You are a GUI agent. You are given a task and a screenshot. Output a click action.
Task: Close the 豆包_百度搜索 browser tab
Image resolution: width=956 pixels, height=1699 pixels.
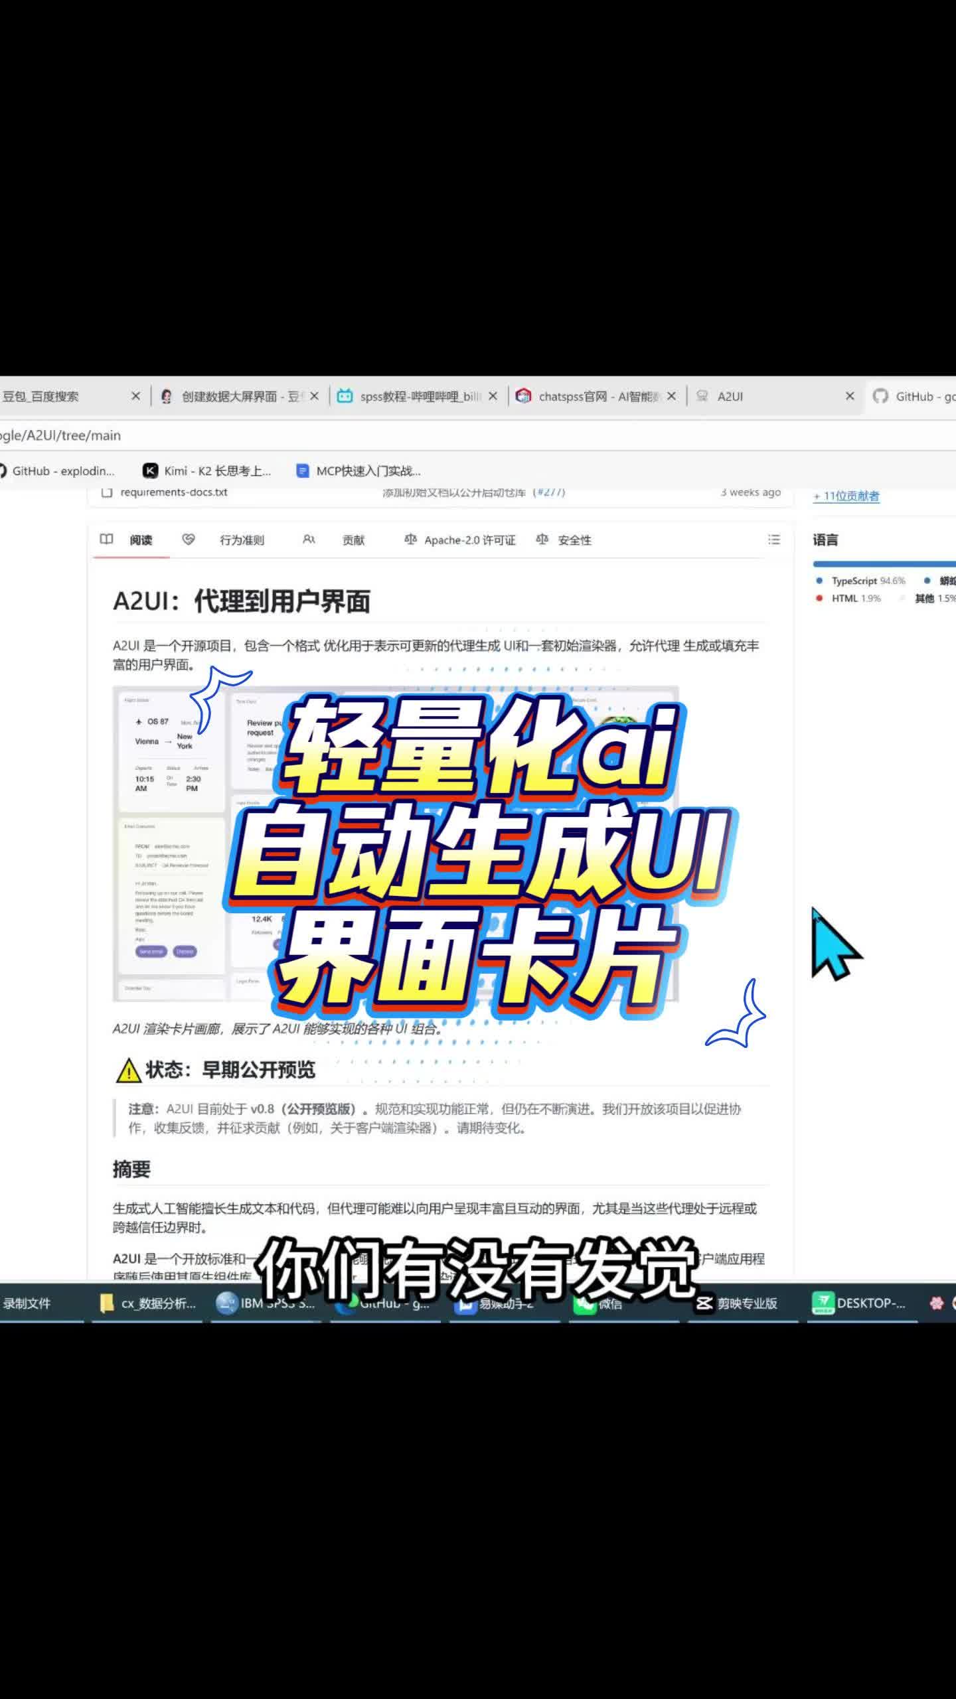coord(135,396)
